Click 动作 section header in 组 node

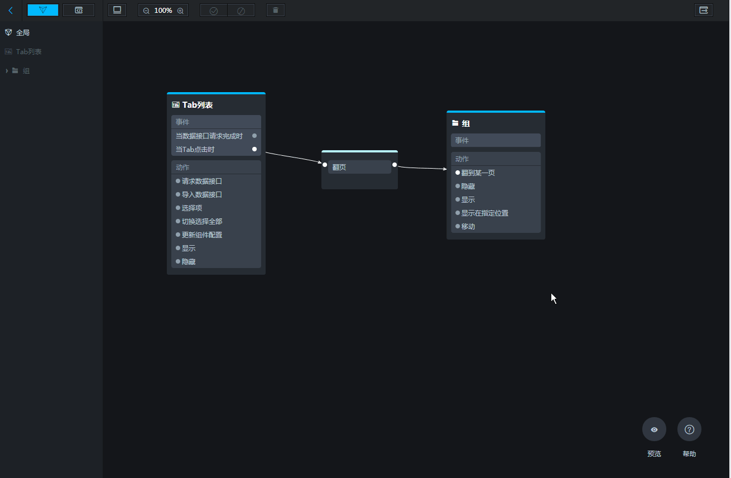496,159
